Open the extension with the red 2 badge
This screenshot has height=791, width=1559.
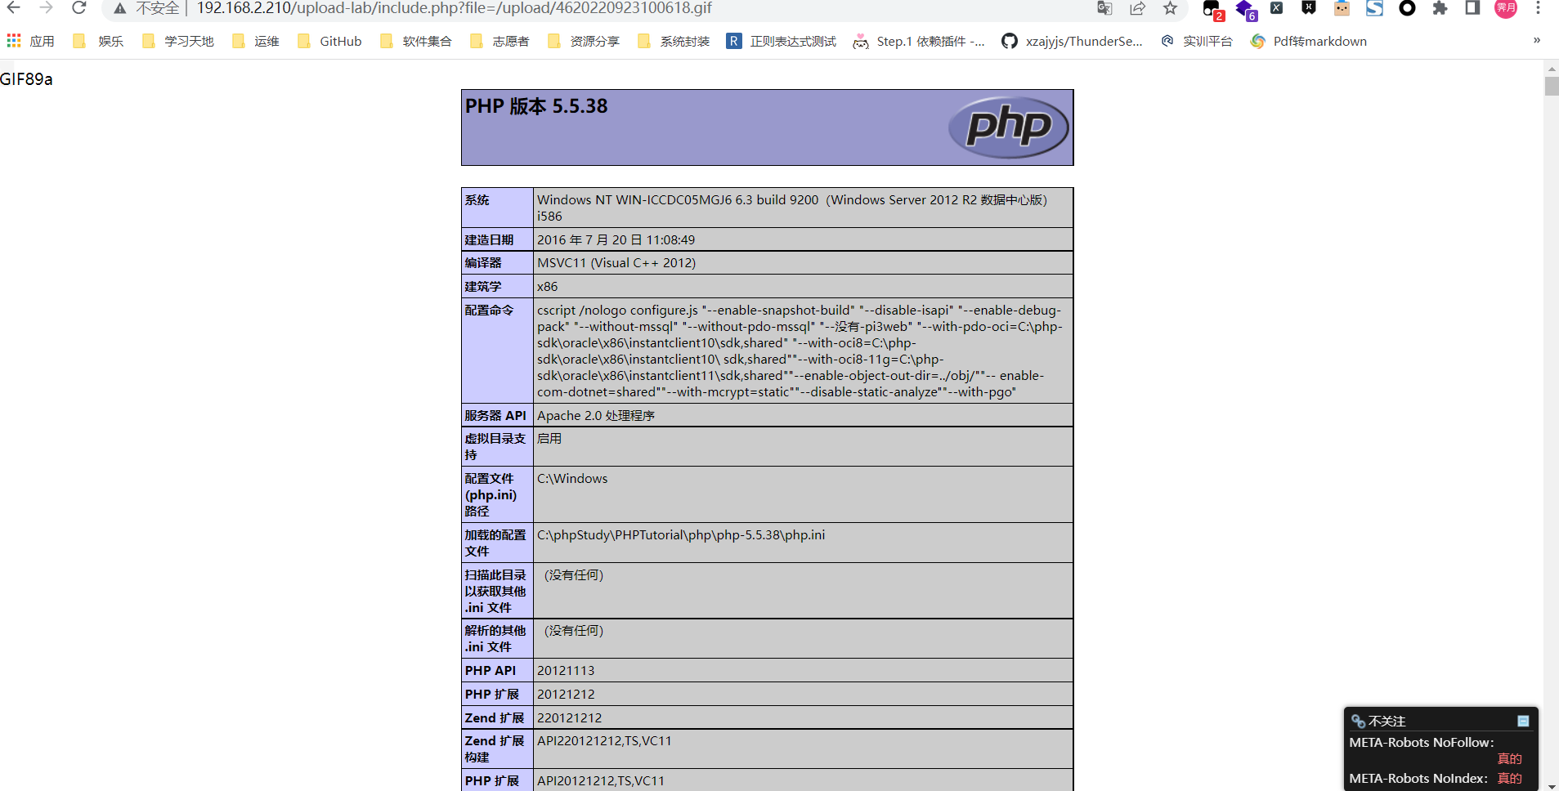tap(1212, 9)
